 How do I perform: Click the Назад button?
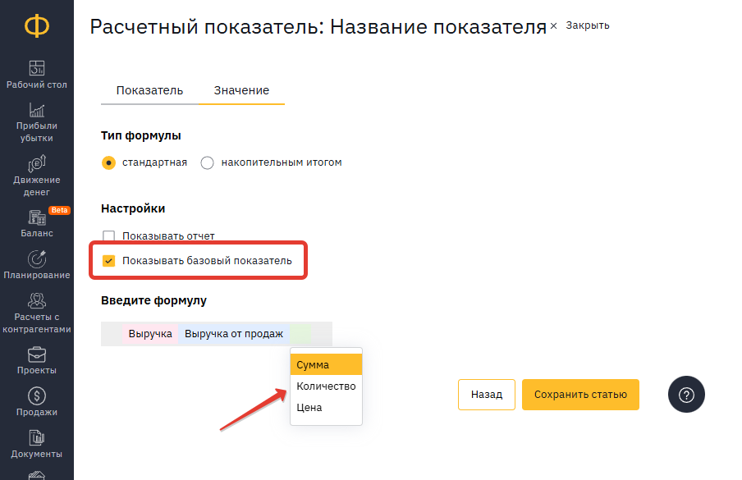[x=487, y=395]
